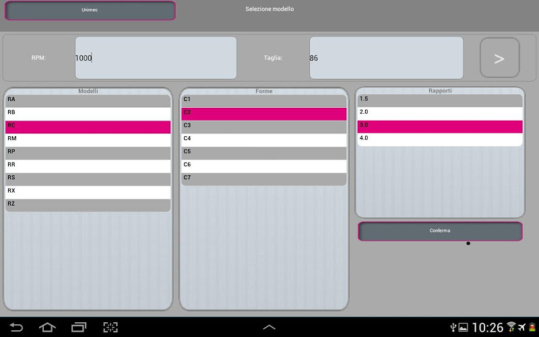Tap the battery status icon
The image size is (539, 337).
pos(532,327)
